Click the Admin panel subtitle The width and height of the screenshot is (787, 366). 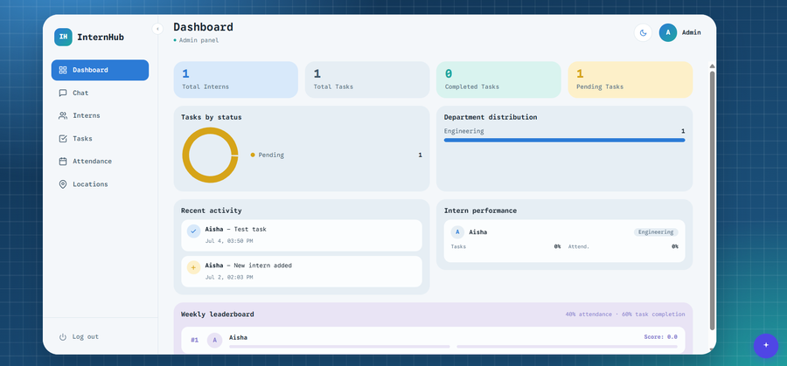[198, 40]
